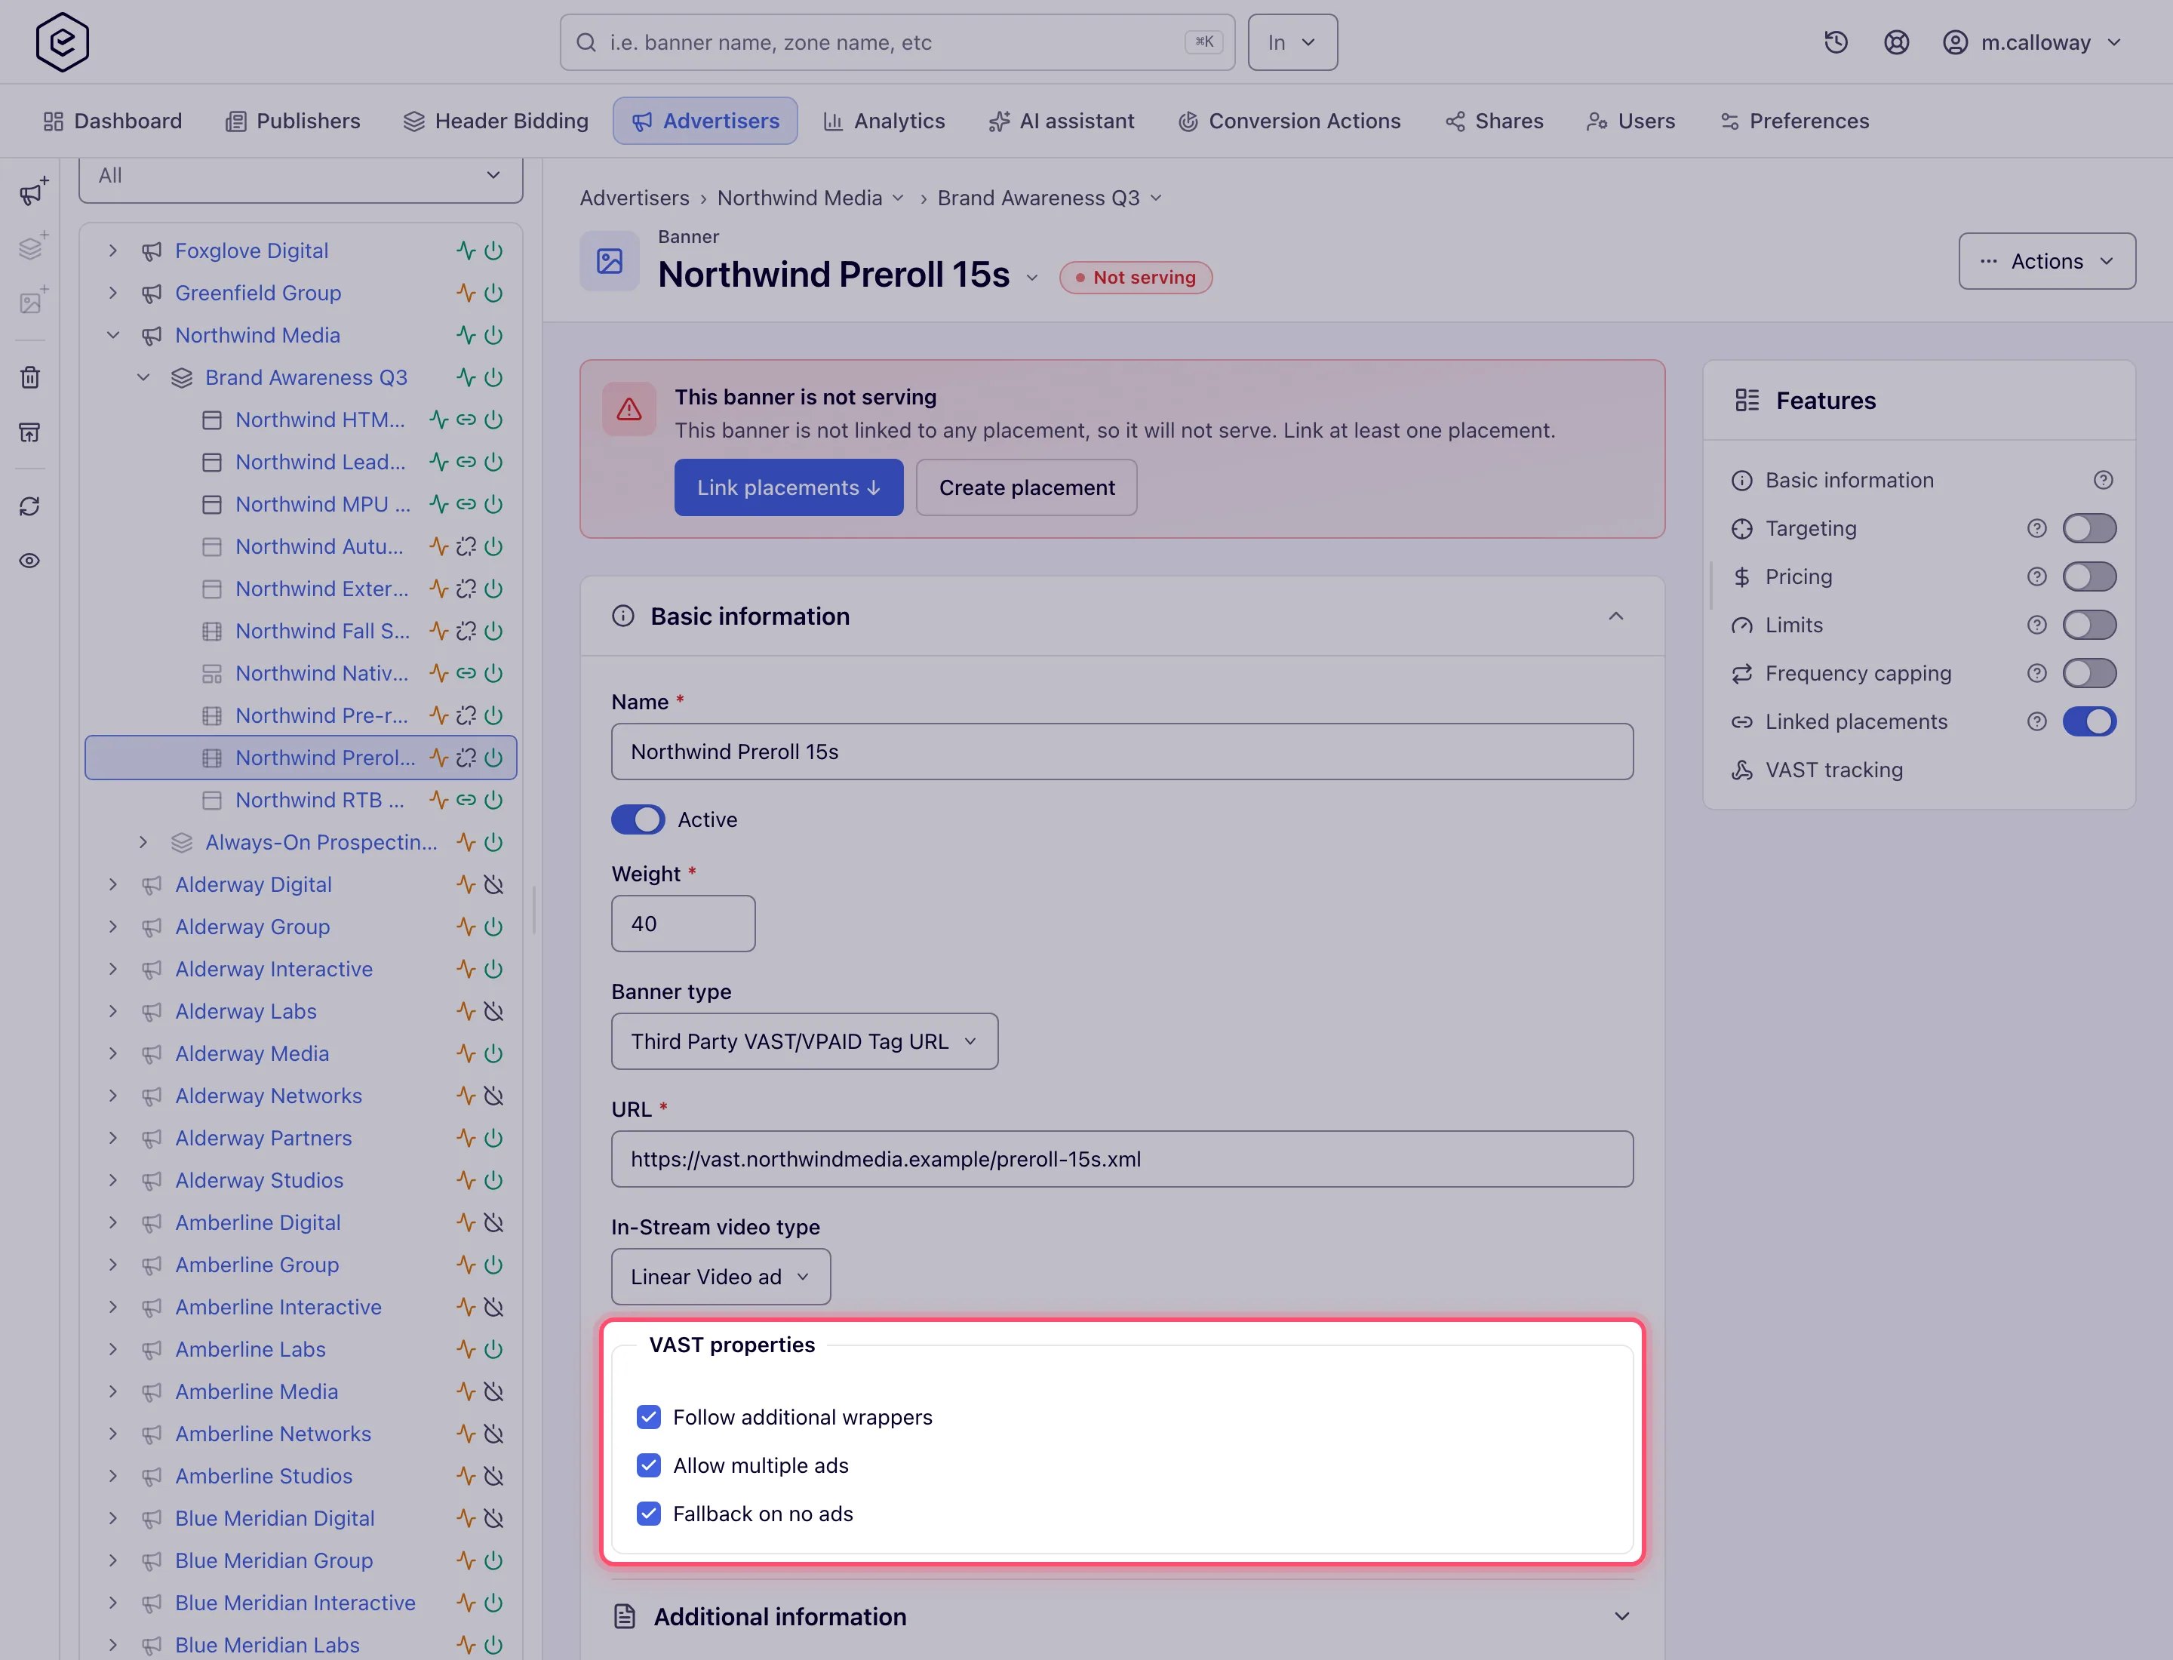Click the statistics pulse icon for Greenfield Group

click(466, 294)
